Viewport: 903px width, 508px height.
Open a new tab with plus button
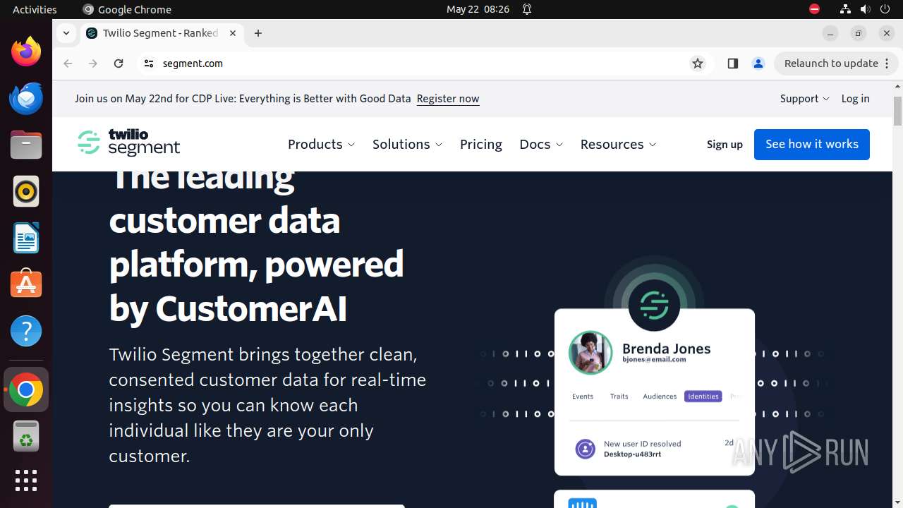(x=258, y=33)
